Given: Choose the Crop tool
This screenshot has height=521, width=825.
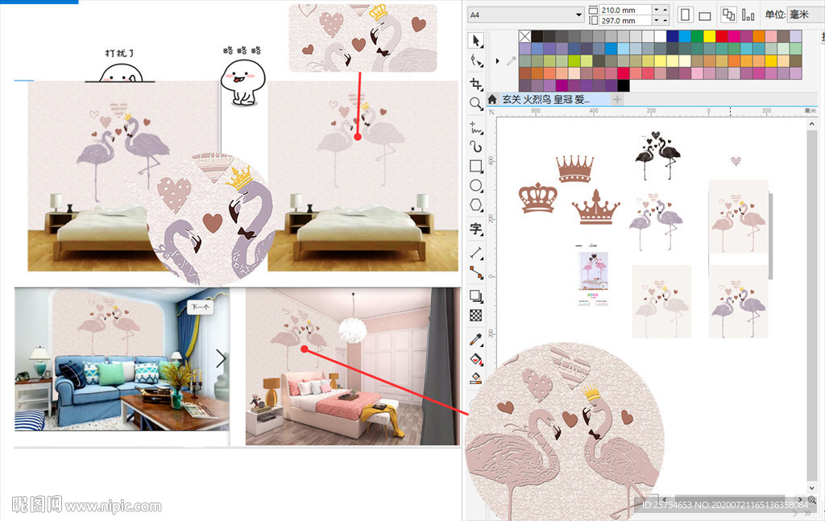Looking at the screenshot, I should point(476,84).
